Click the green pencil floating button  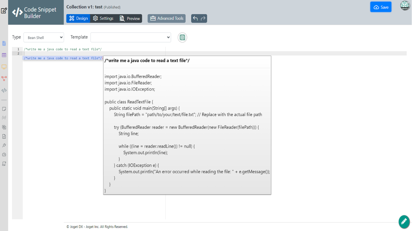coord(404,221)
